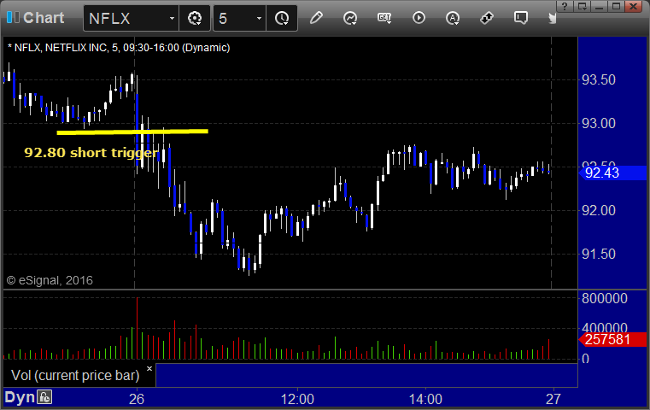Click the Twitter bird share icon
The width and height of the screenshot is (650, 410).
click(x=552, y=18)
